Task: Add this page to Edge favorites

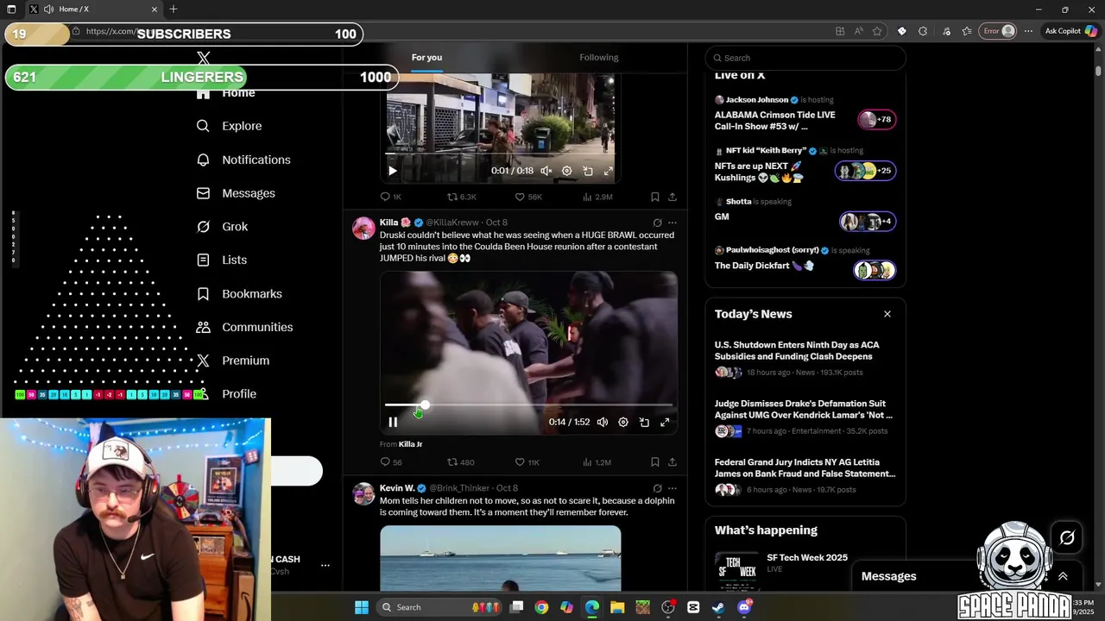Action: click(x=877, y=31)
